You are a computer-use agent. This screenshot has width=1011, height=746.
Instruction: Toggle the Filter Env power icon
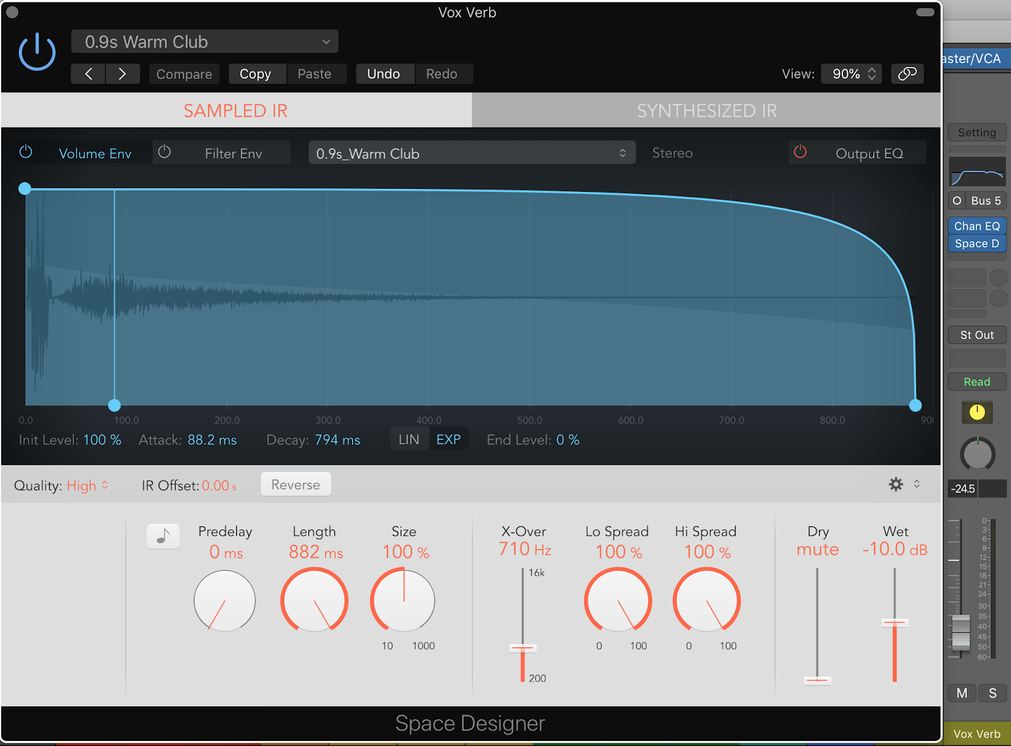pyautogui.click(x=164, y=152)
